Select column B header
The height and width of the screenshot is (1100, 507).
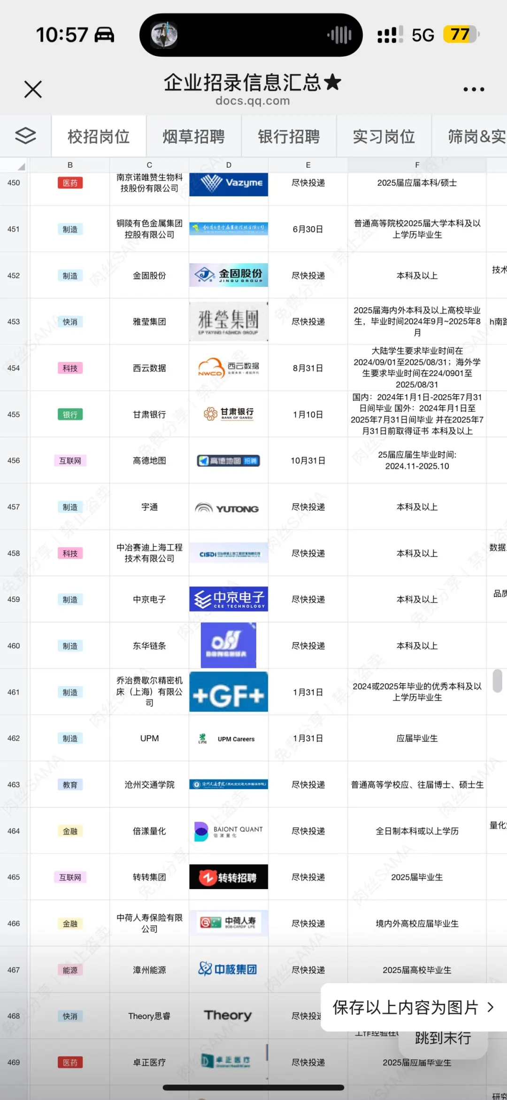(70, 165)
